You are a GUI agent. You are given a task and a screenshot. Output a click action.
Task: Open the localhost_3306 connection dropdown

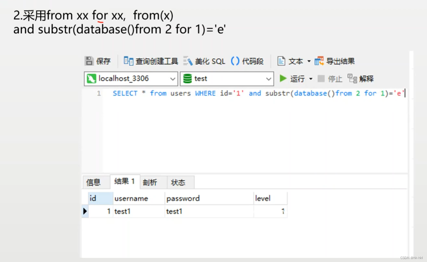(x=173, y=79)
